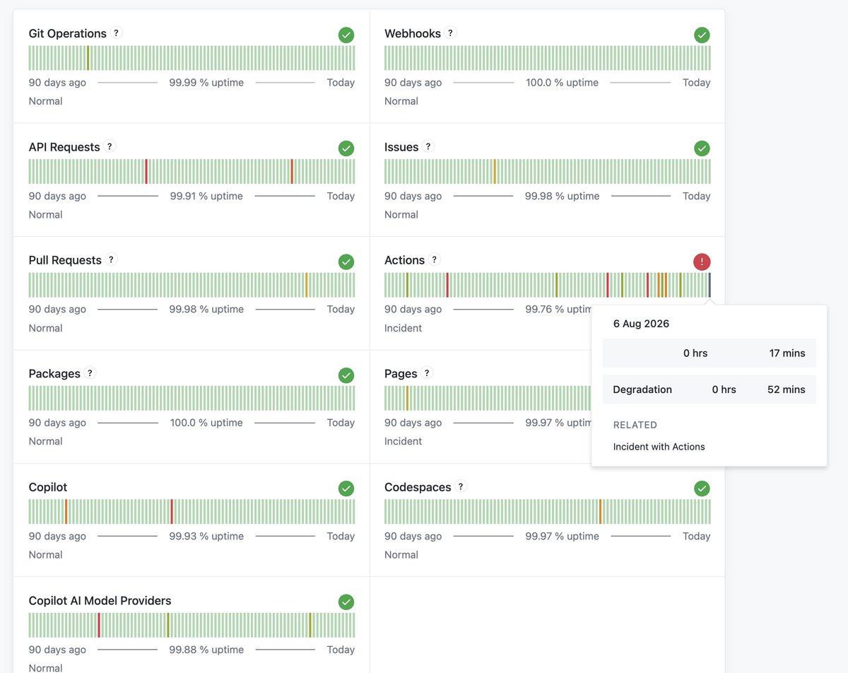The image size is (848, 673).
Task: Click the 'Webhooks' component title
Action: coord(413,33)
